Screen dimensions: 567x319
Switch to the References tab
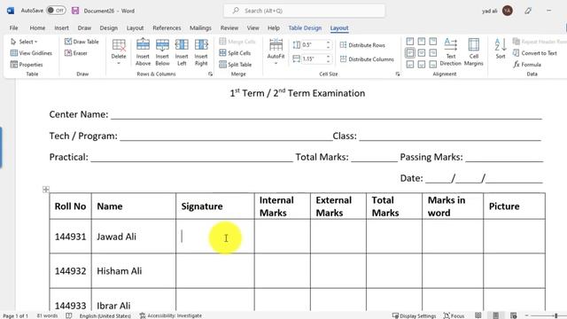coord(167,27)
